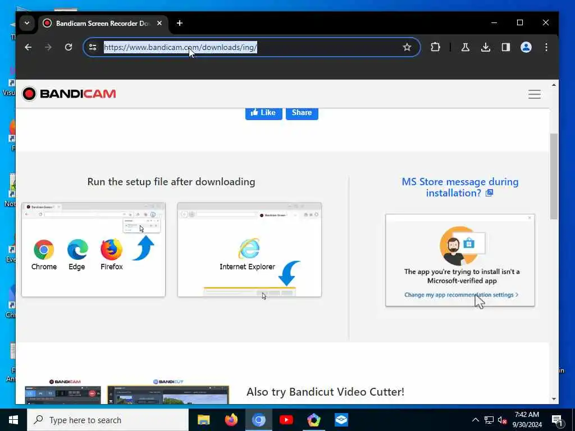Click the 'Also try Bandicut Video Cutter!' heading
Viewport: 575px width, 431px height.
click(325, 392)
